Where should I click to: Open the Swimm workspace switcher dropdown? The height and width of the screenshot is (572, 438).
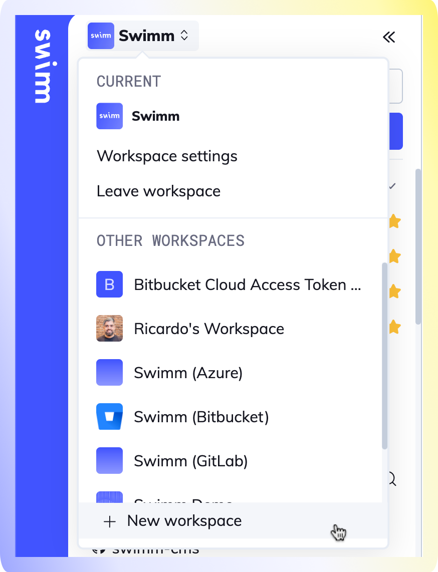click(142, 36)
